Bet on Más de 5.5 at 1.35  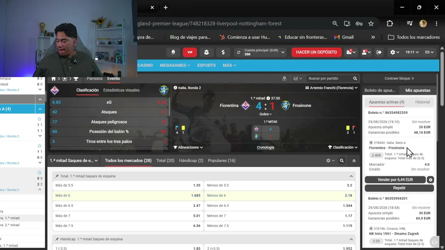128,185
